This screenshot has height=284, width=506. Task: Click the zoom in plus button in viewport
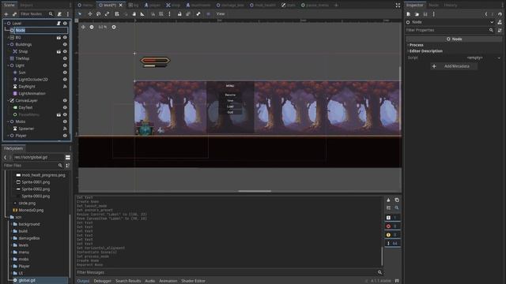pyautogui.click(x=114, y=27)
